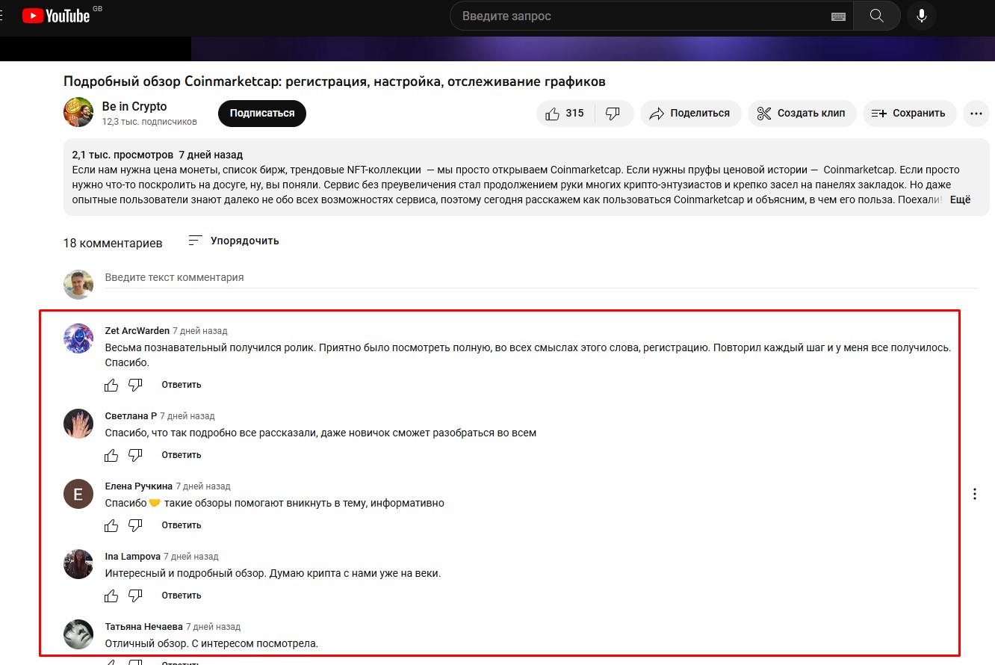
Task: Reply to Ina Lampova's comment
Action: coord(182,596)
